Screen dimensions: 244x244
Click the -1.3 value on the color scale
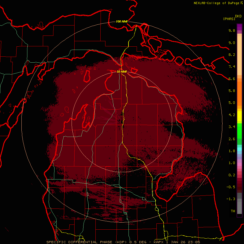pos(231,199)
